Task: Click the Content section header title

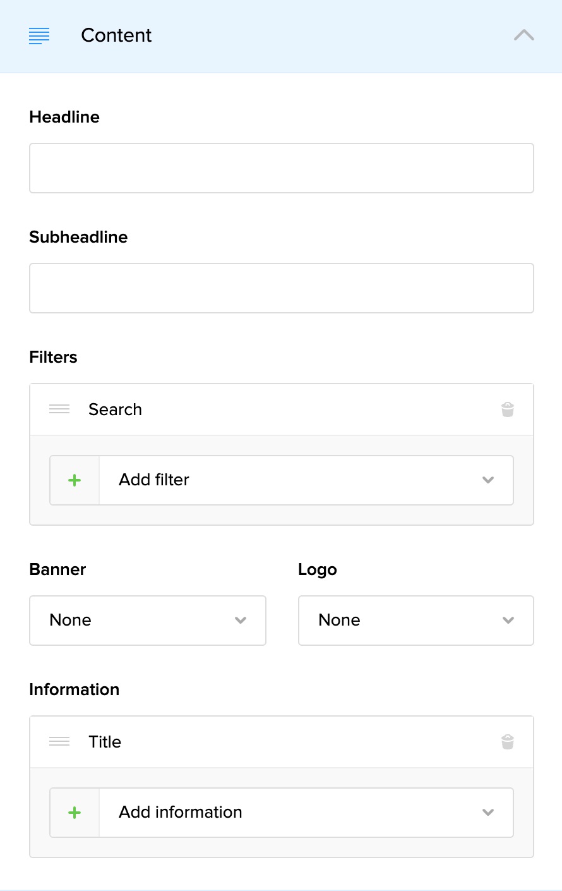Action: click(116, 35)
